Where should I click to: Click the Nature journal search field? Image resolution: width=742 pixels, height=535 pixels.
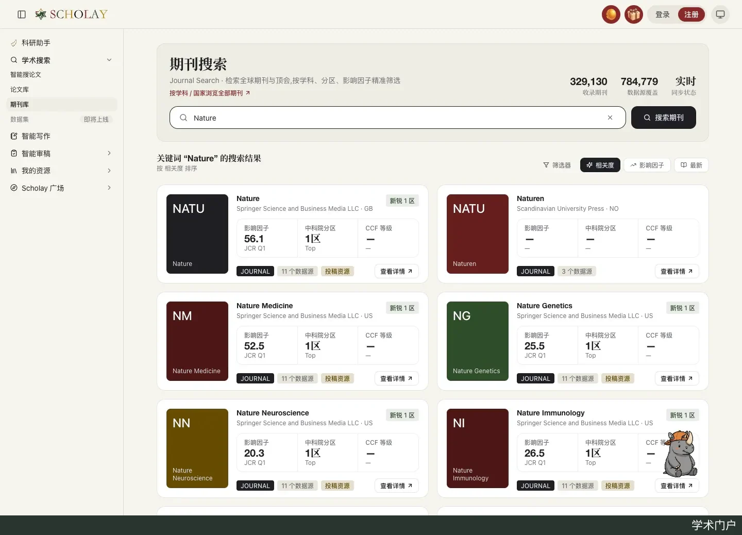tap(397, 118)
